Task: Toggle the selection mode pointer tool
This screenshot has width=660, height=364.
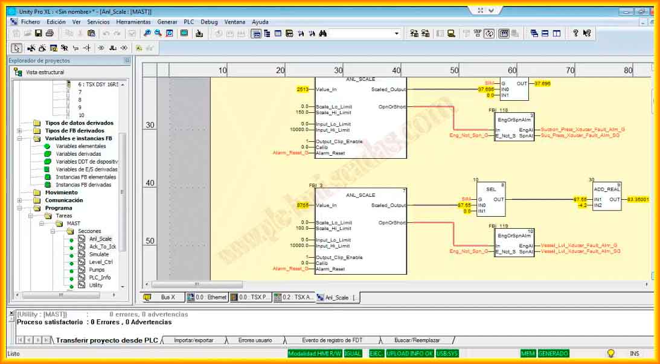Action: click(x=16, y=48)
